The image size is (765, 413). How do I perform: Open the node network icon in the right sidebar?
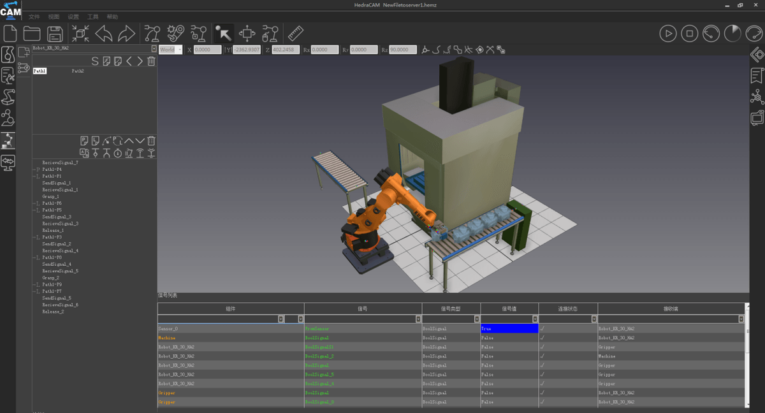click(757, 97)
